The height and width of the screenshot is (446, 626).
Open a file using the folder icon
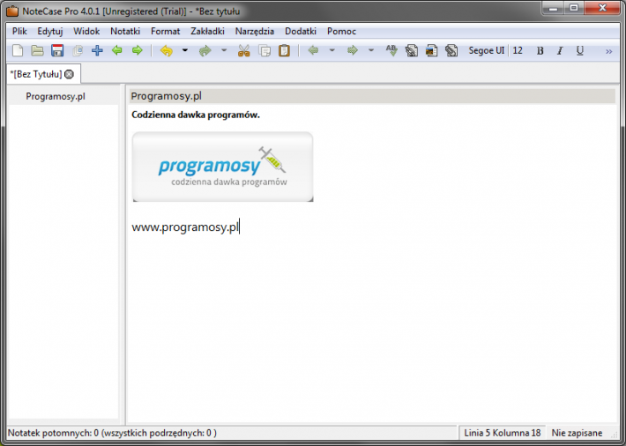(38, 51)
